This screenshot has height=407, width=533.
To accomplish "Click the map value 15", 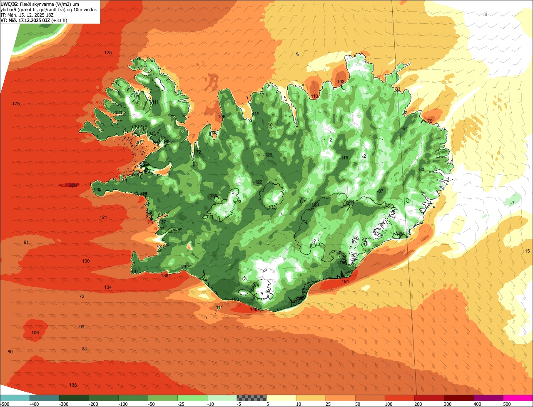I will (x=527, y=251).
